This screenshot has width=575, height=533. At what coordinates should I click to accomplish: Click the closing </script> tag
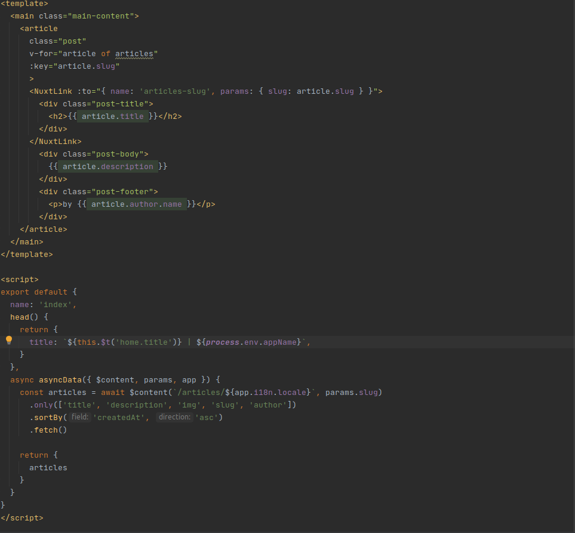(x=22, y=518)
